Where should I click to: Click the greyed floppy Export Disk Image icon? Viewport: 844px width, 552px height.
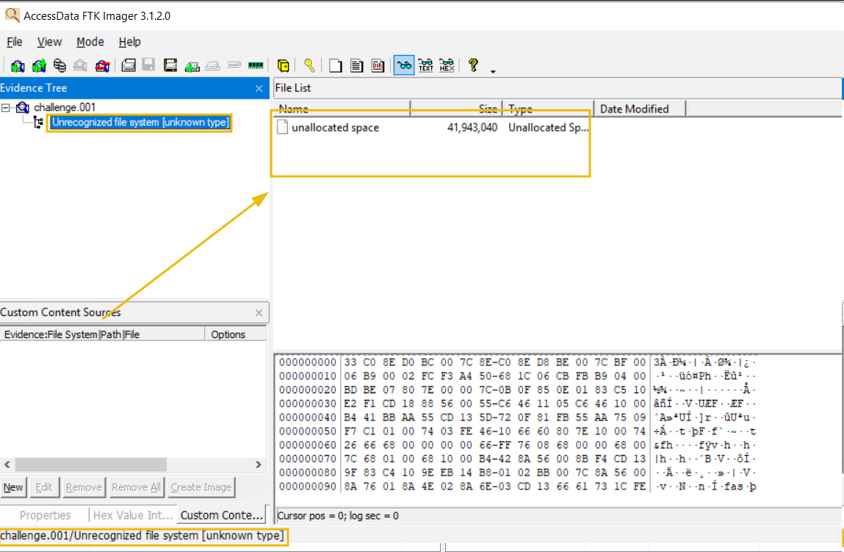click(x=148, y=65)
